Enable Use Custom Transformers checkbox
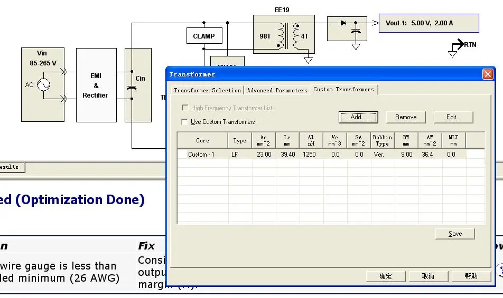The height and width of the screenshot is (298, 503). [x=184, y=122]
